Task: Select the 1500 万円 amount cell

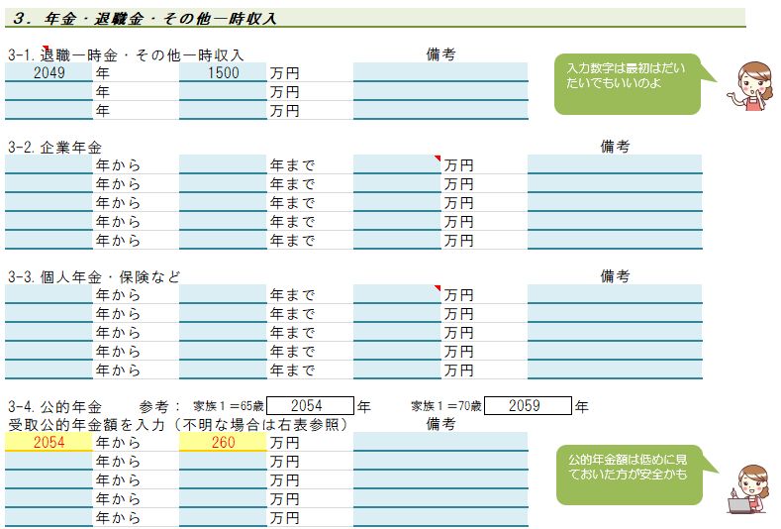Action: (x=223, y=72)
